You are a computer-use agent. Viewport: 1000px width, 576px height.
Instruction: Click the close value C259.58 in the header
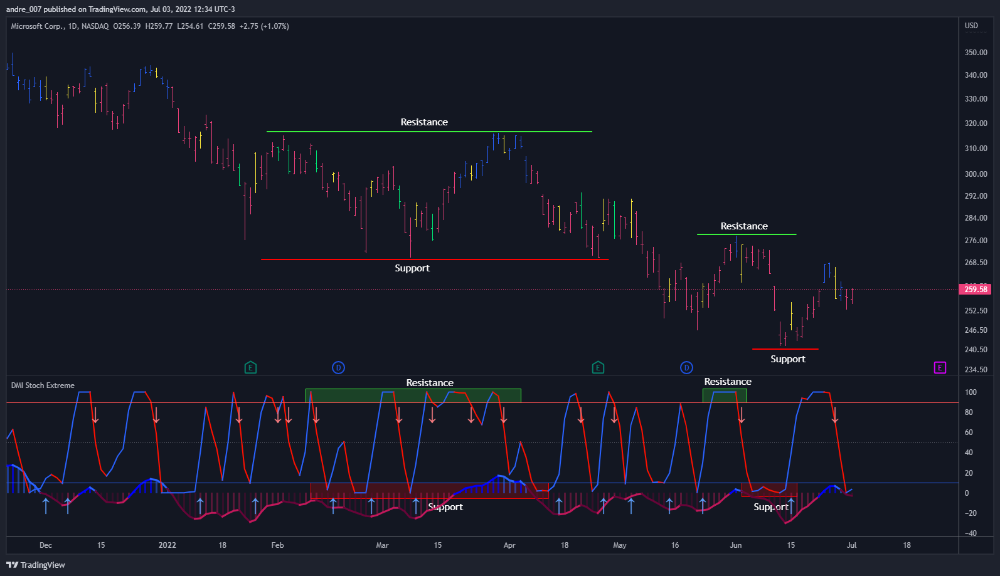221,26
